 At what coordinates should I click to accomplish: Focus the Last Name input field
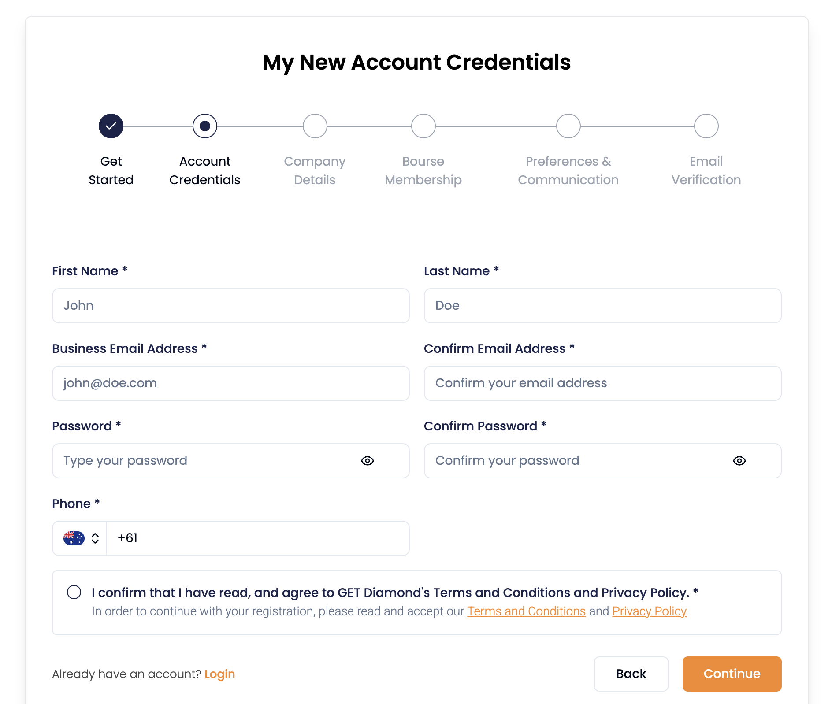[603, 306]
